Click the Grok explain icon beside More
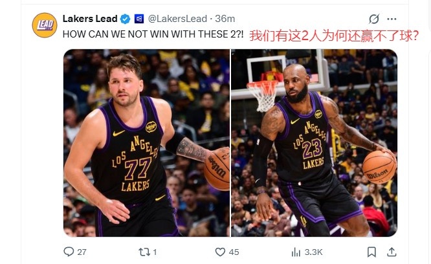431x264 pixels. click(374, 19)
